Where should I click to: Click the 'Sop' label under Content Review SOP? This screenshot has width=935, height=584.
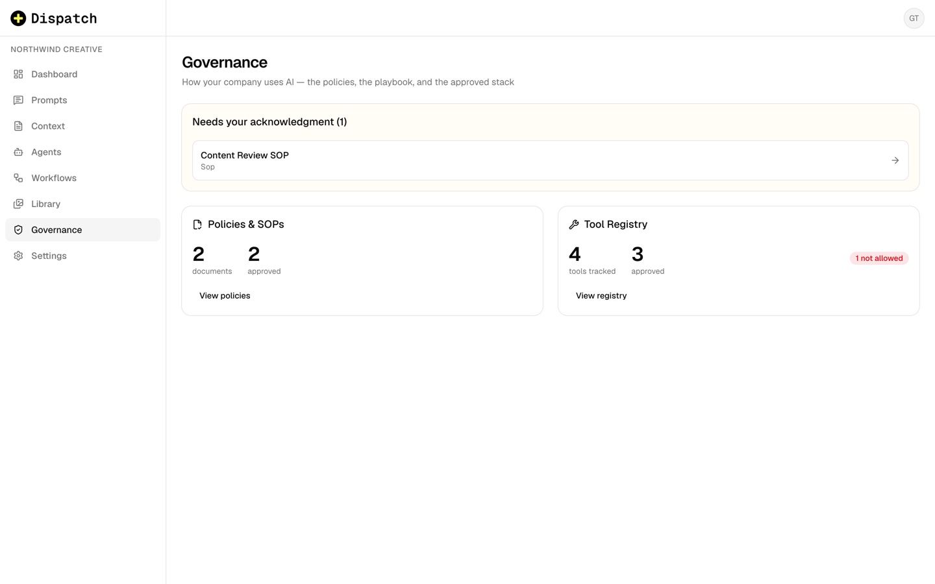click(x=208, y=167)
